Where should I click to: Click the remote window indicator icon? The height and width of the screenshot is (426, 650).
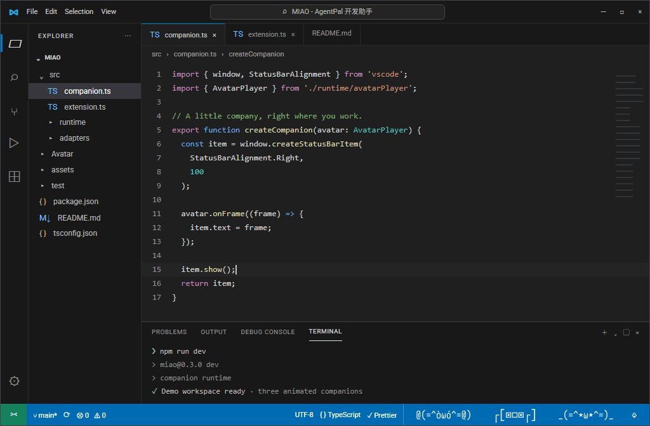tap(14, 415)
